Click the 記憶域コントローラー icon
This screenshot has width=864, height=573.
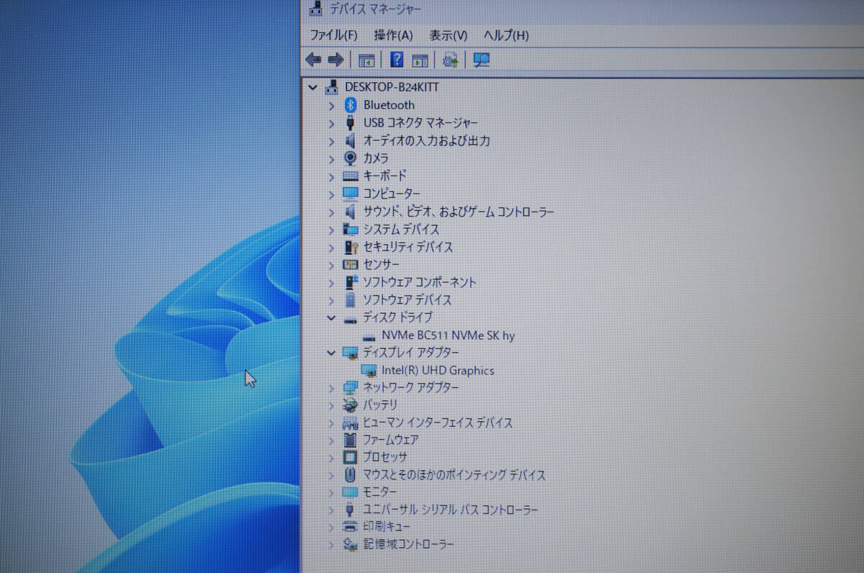351,545
